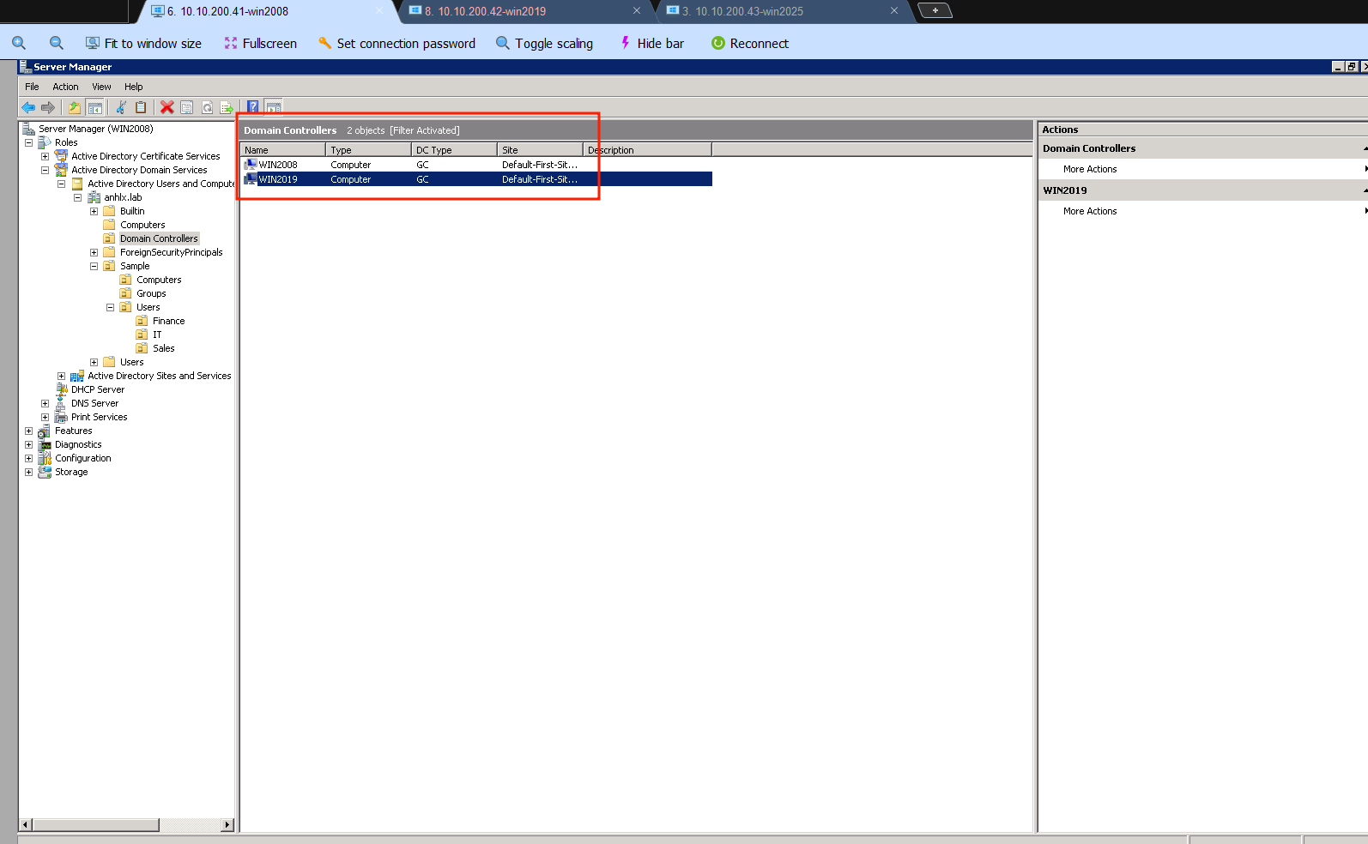Sort by the DC Type column header
This screenshot has width=1368, height=844.
point(454,150)
